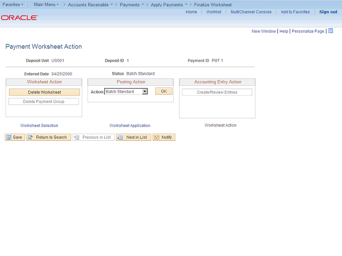342x256 pixels.
Task: Click the Notify button text
Action: 167,137
